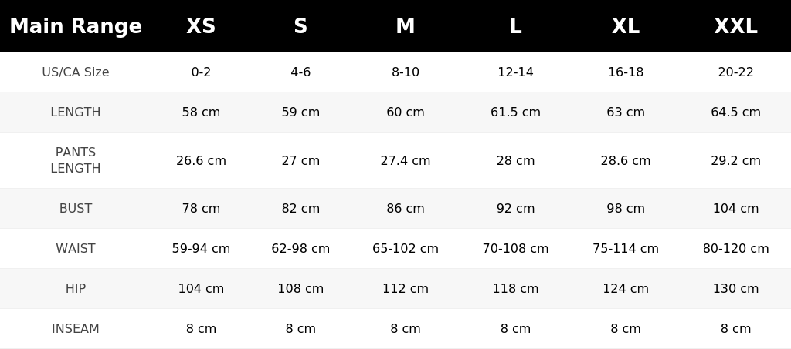Image resolution: width=791 pixels, height=349 pixels.
Task: Click the PANTS LENGTH row label
Action: [x=76, y=160]
